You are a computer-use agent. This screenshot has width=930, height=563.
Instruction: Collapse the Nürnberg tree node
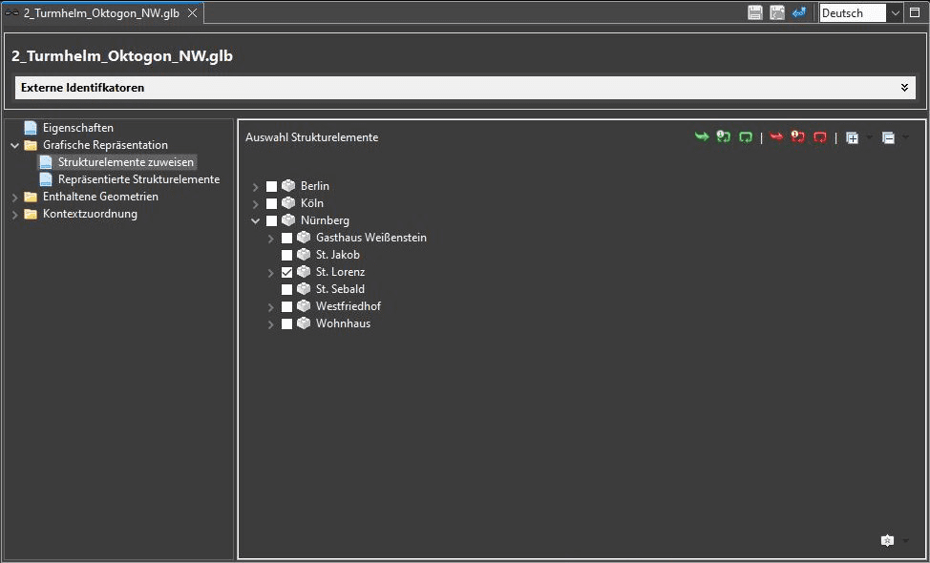256,221
